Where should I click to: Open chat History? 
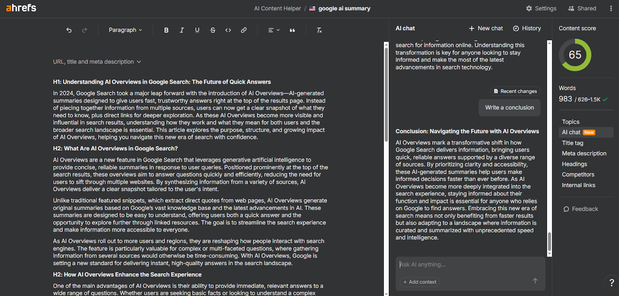[527, 29]
